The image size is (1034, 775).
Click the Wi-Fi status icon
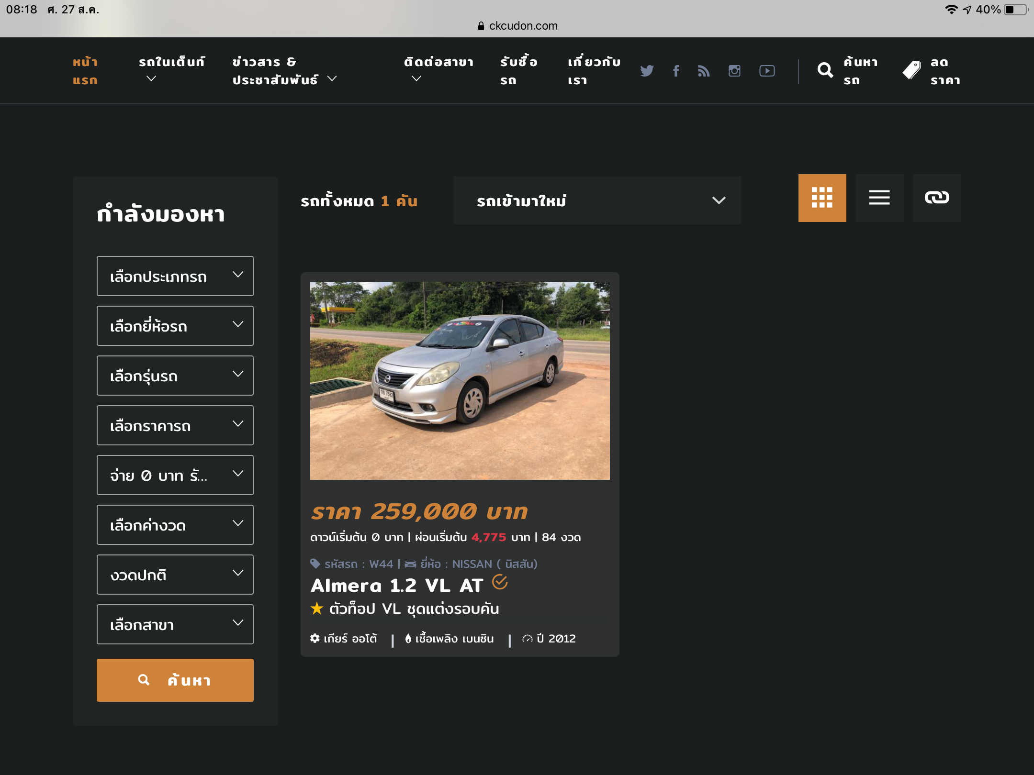[x=951, y=10]
